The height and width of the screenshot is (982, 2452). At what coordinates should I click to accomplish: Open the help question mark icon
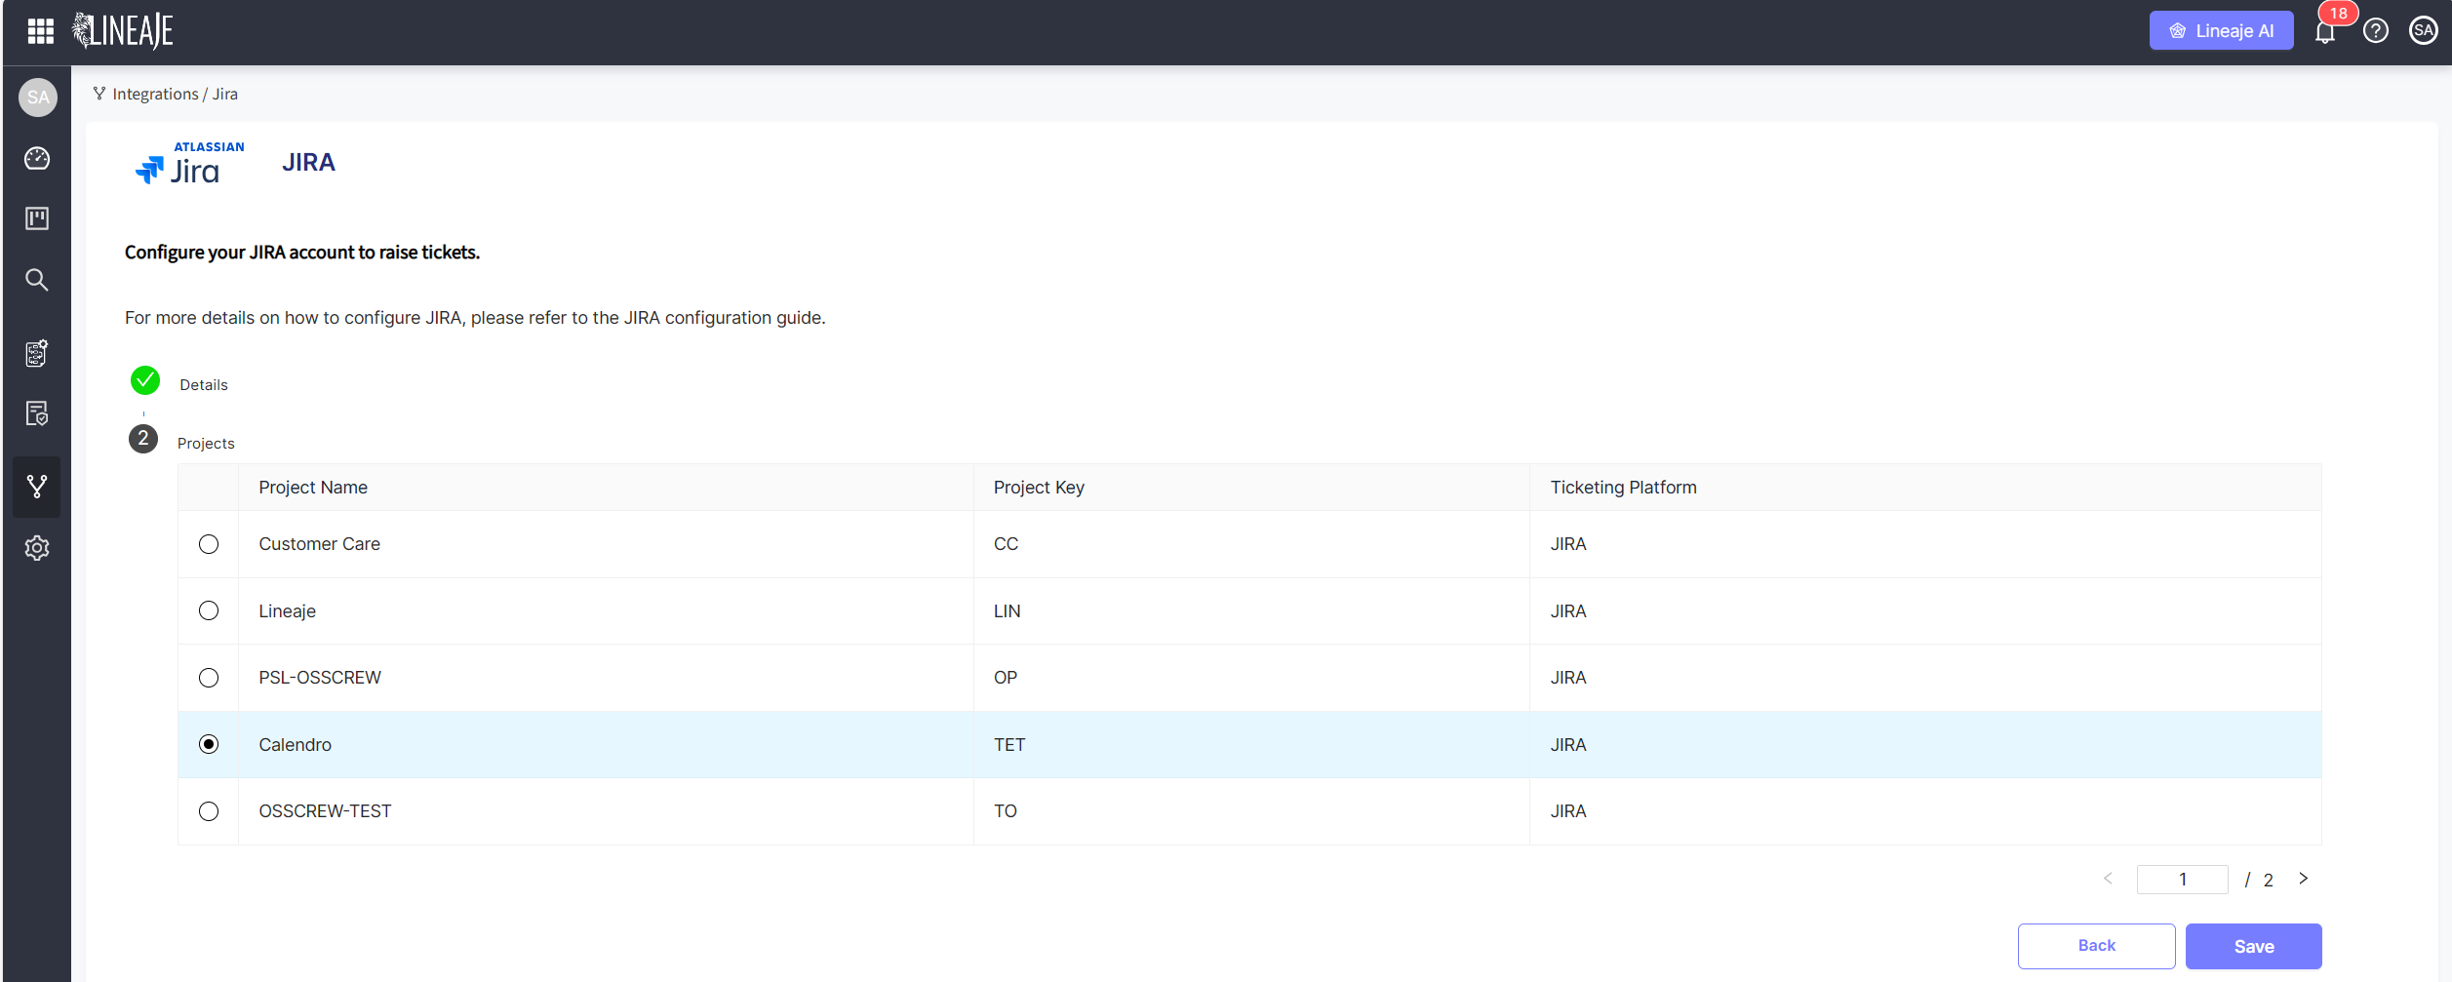(x=2376, y=31)
